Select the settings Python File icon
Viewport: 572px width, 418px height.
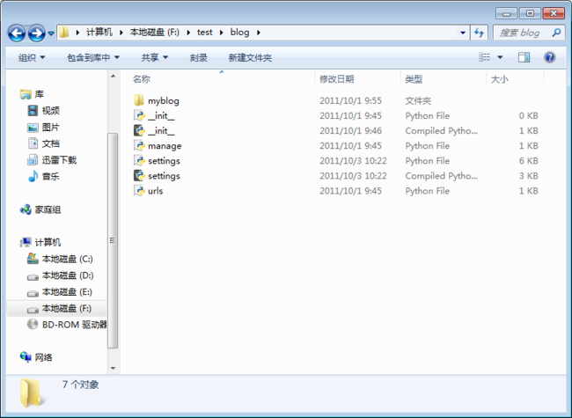point(139,160)
